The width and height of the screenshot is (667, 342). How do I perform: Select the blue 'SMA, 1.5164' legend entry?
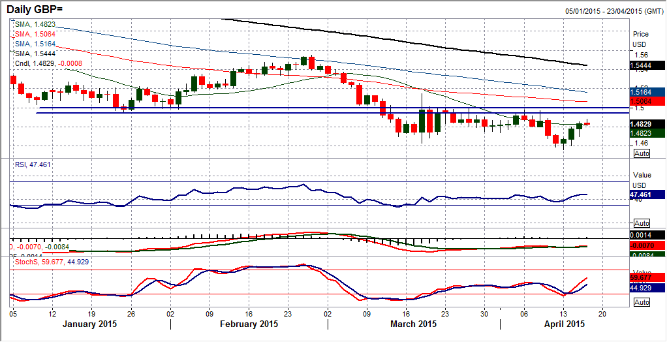click(x=35, y=44)
